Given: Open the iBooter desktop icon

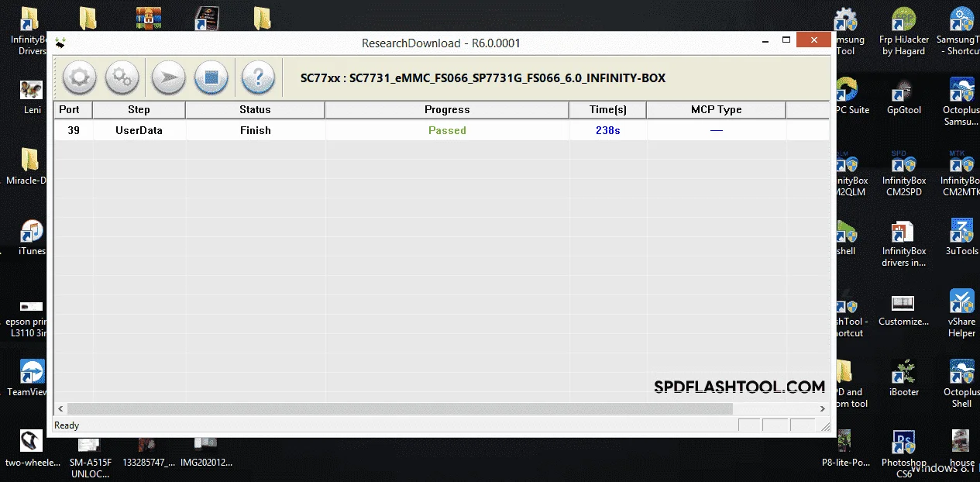Looking at the screenshot, I should pos(903,378).
